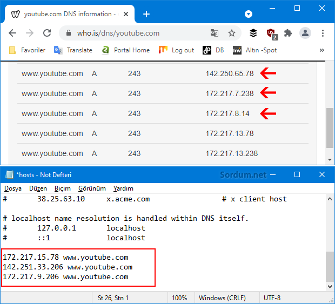Image resolution: width=335 pixels, height=304 pixels.
Task: Click the round tab search dropdown button
Action: [248, 14]
